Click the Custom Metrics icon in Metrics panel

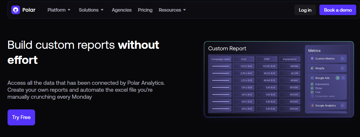pos(312,59)
